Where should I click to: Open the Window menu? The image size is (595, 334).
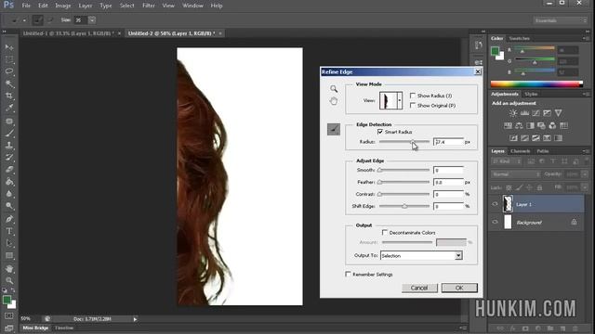[x=192, y=6]
